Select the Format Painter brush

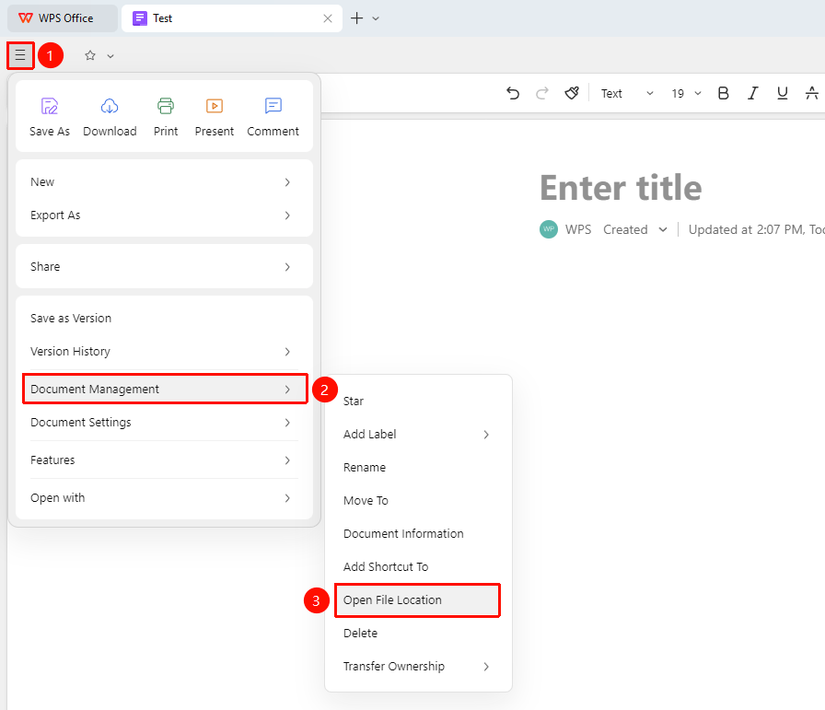click(x=572, y=93)
